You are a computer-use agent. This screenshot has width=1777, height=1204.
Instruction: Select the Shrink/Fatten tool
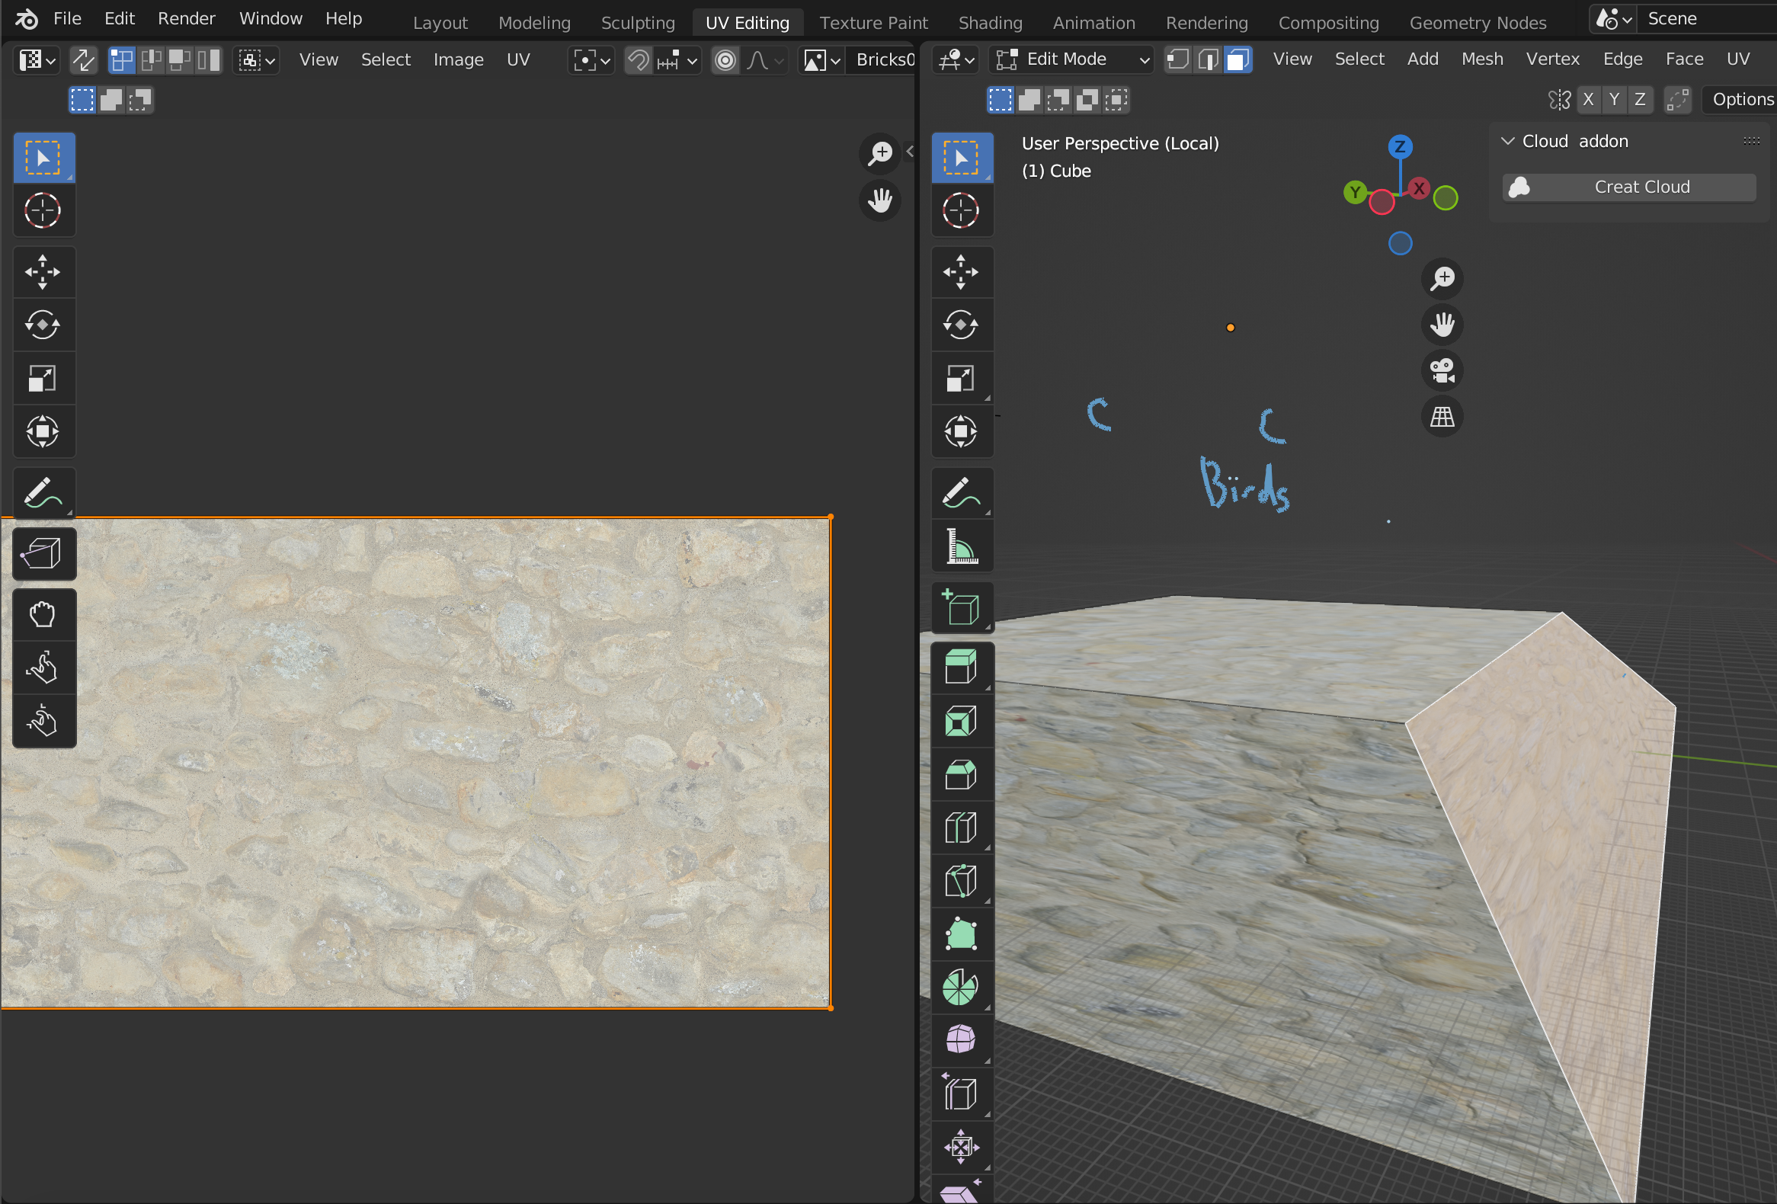962,1147
